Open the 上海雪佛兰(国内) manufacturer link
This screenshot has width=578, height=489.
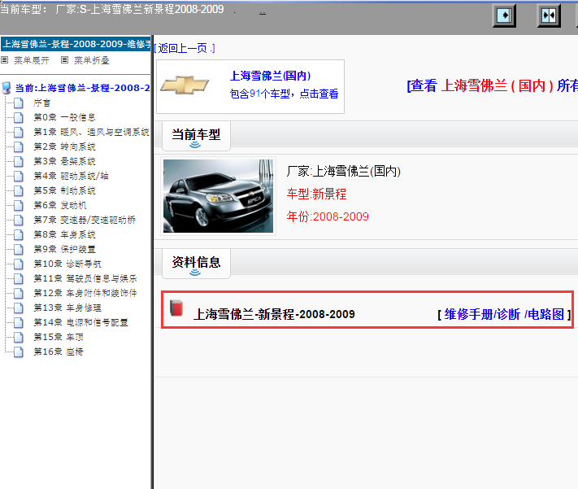coord(270,76)
